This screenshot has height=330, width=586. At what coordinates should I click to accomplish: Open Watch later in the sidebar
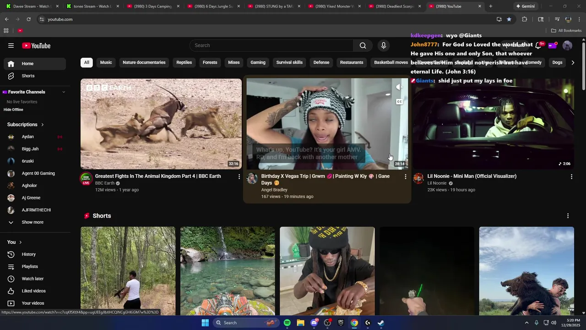tap(35, 279)
